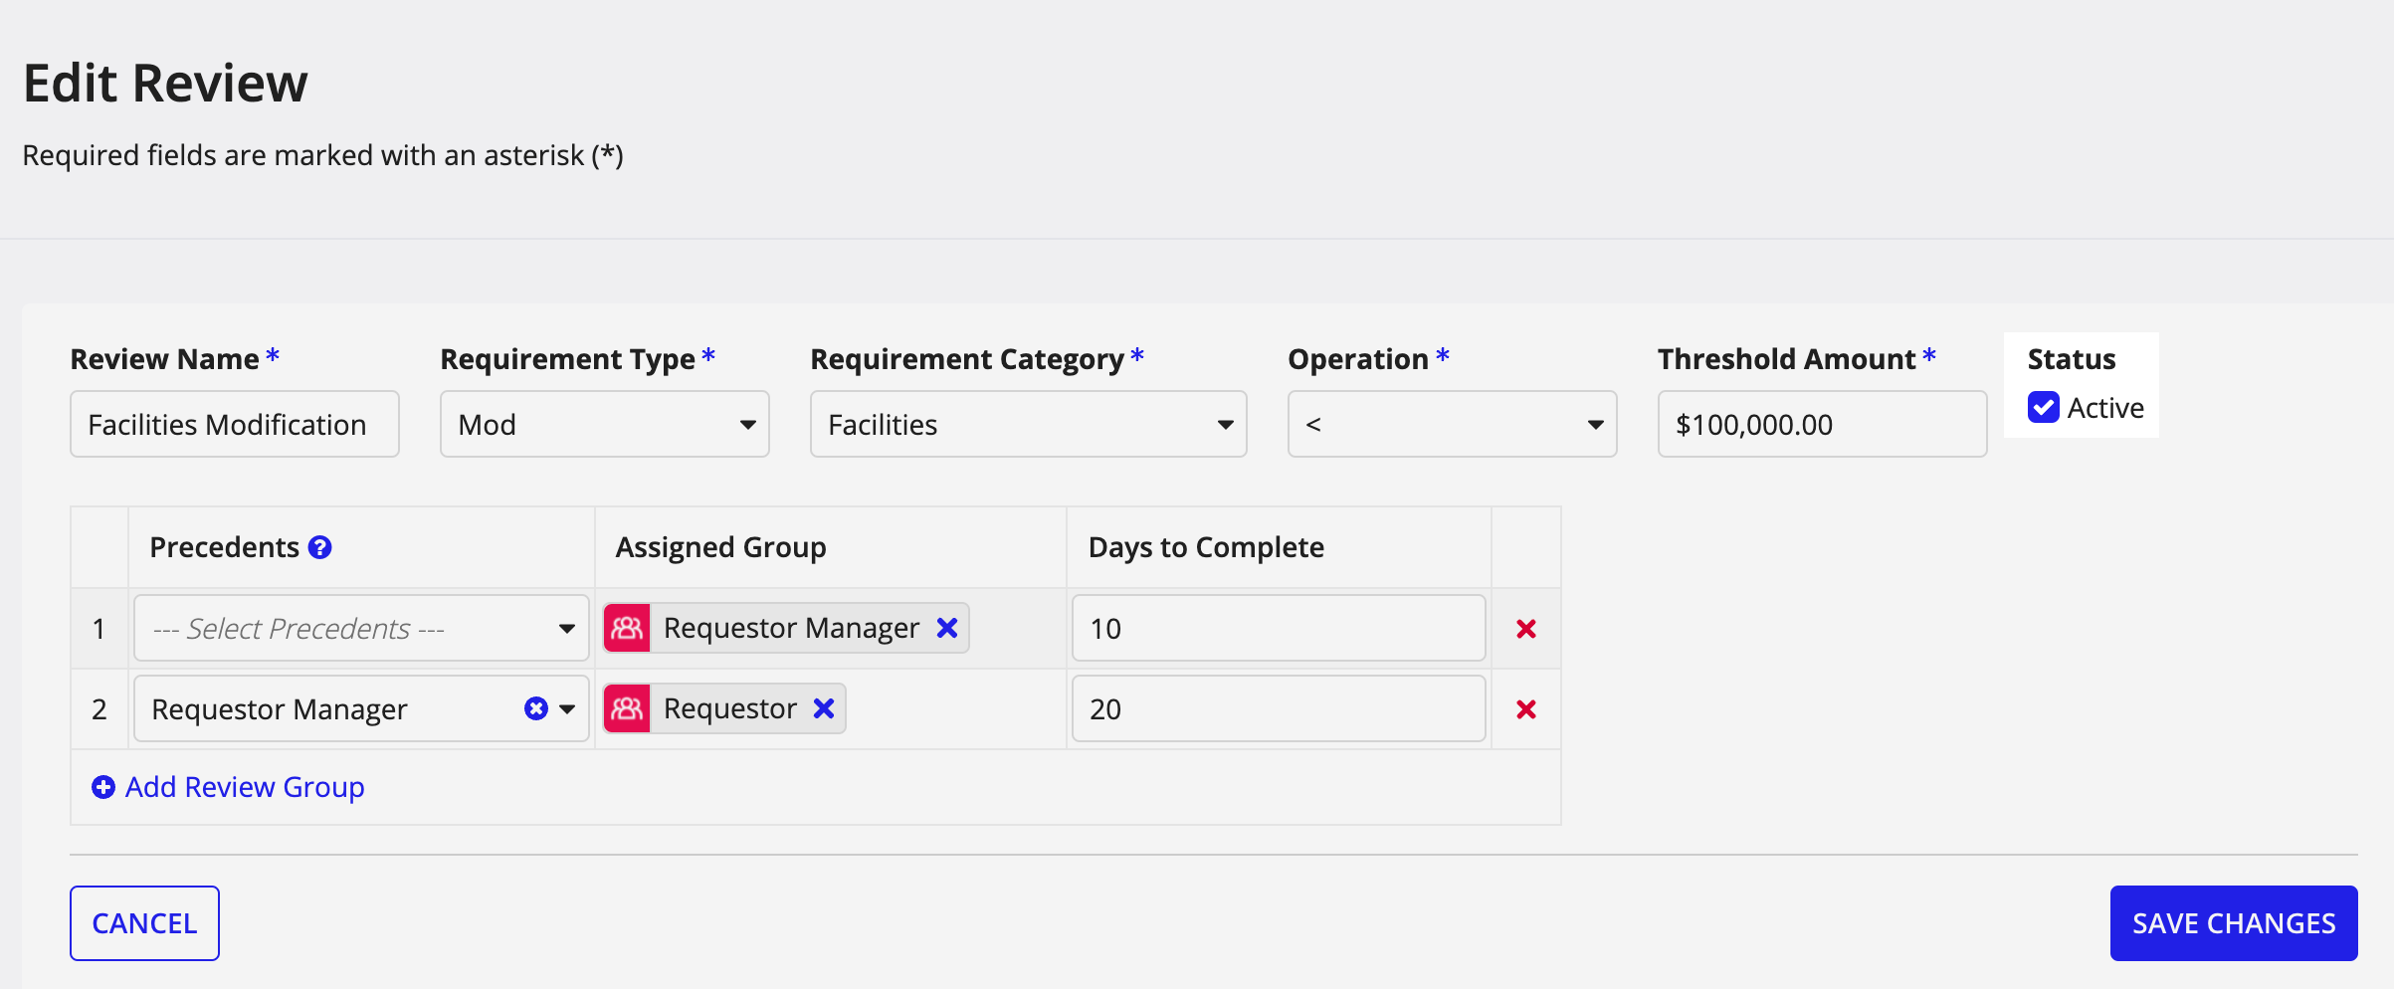Screen dimensions: 2394x989
Task: Toggle the Active status checkbox
Action: click(2044, 407)
